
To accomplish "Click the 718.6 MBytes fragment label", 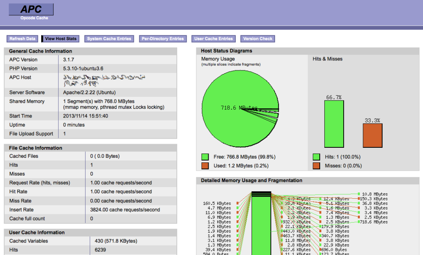I will [x=374, y=222].
